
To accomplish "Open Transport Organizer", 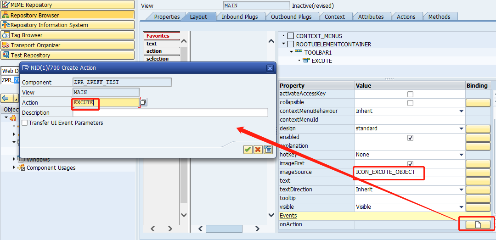I will [x=68, y=45].
